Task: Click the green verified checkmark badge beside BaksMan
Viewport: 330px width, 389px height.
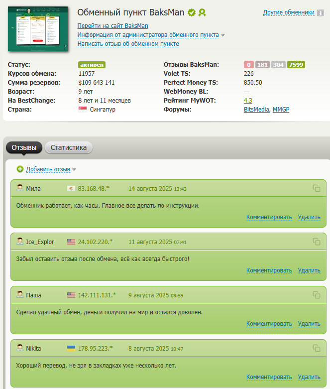Action: point(192,12)
